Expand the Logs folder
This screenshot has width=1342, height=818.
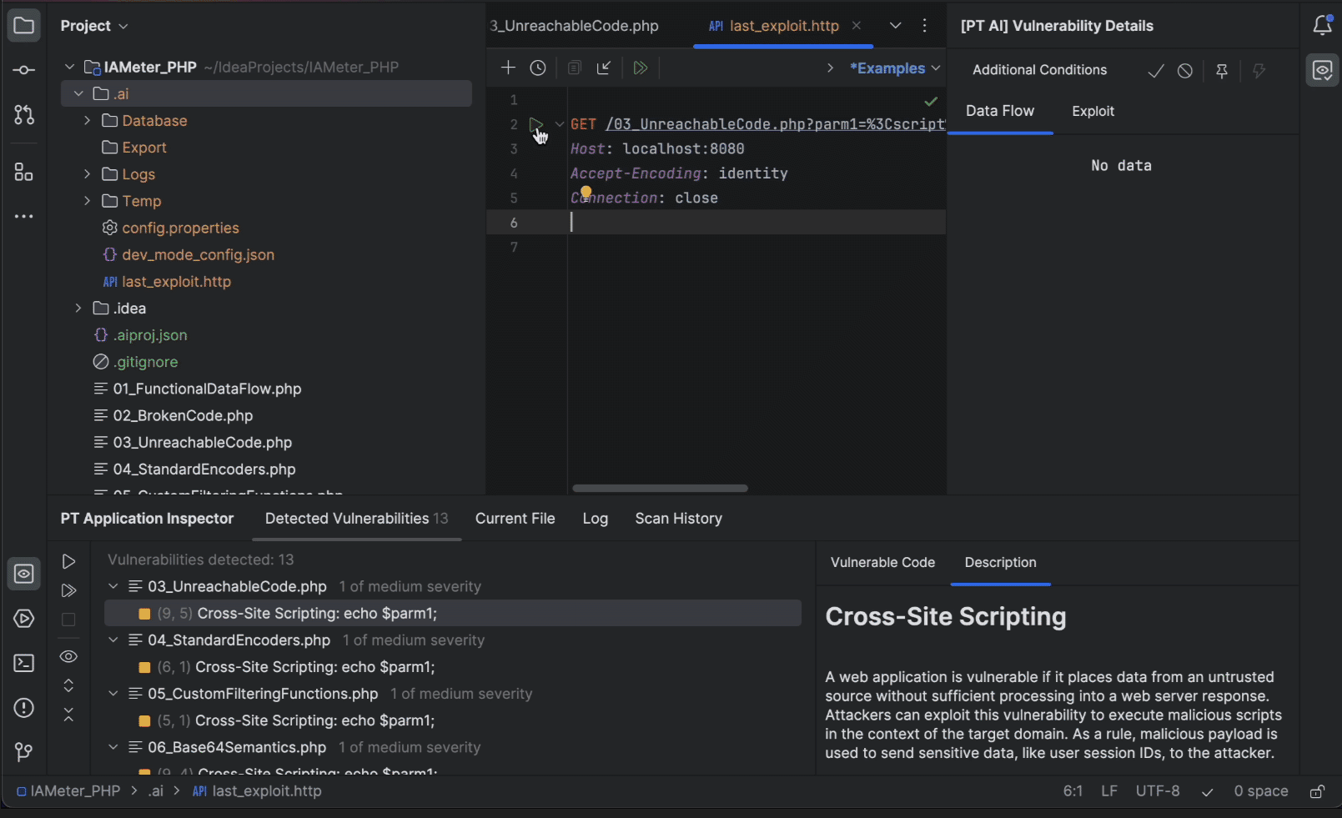pos(87,174)
